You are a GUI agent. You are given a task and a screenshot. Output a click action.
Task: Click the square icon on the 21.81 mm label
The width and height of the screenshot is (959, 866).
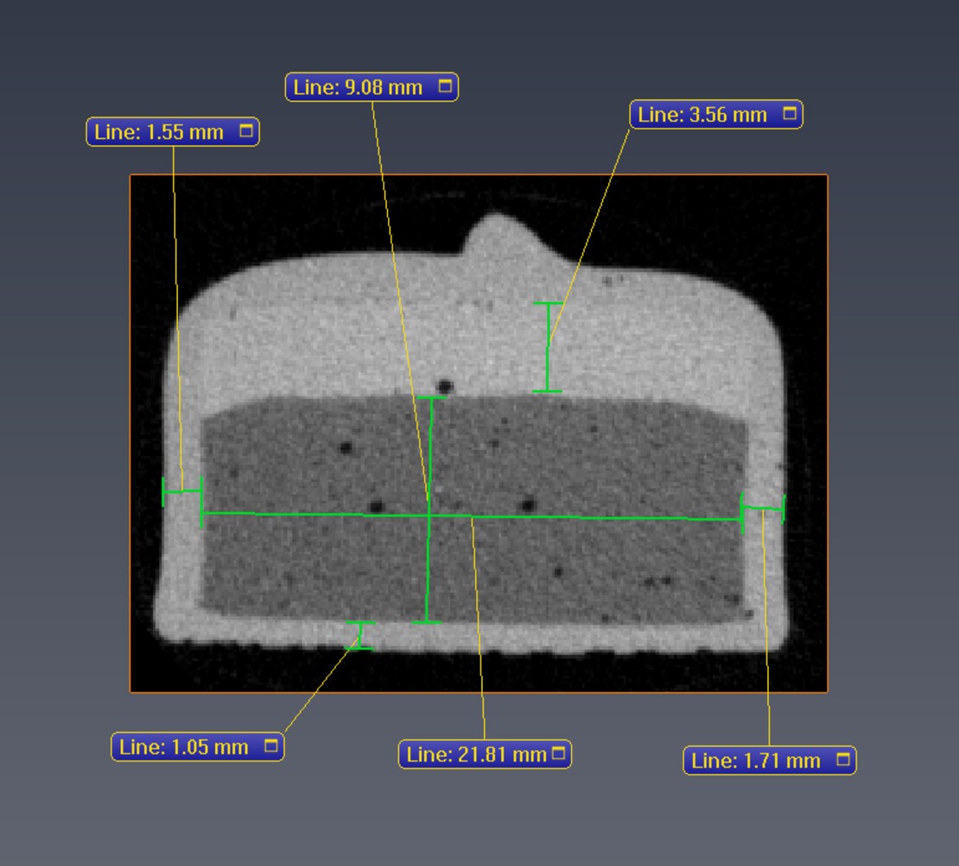tap(558, 754)
